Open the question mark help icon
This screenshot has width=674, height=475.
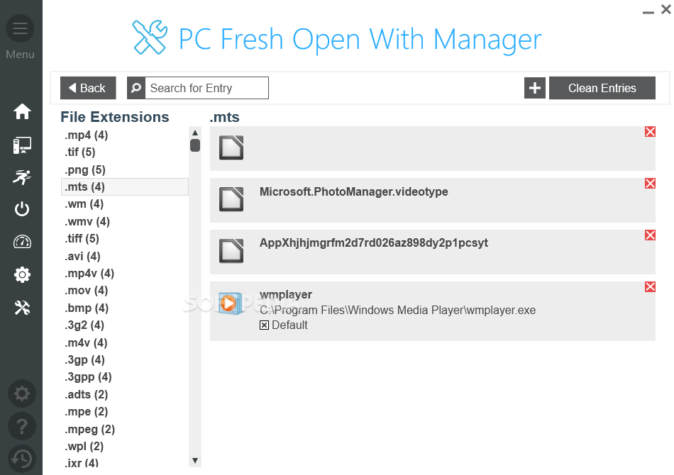[x=22, y=426]
